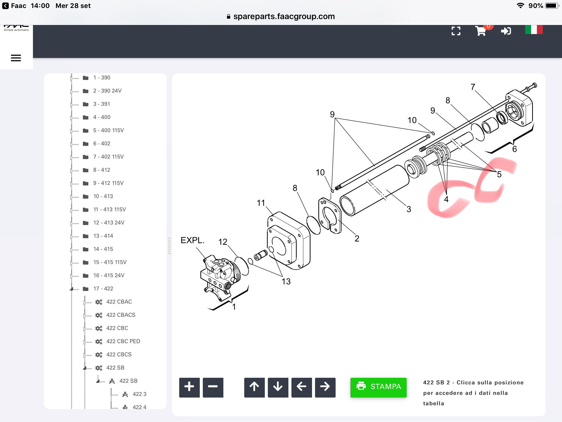Print using the STAMPA button
This screenshot has height=422, width=562.
point(378,387)
